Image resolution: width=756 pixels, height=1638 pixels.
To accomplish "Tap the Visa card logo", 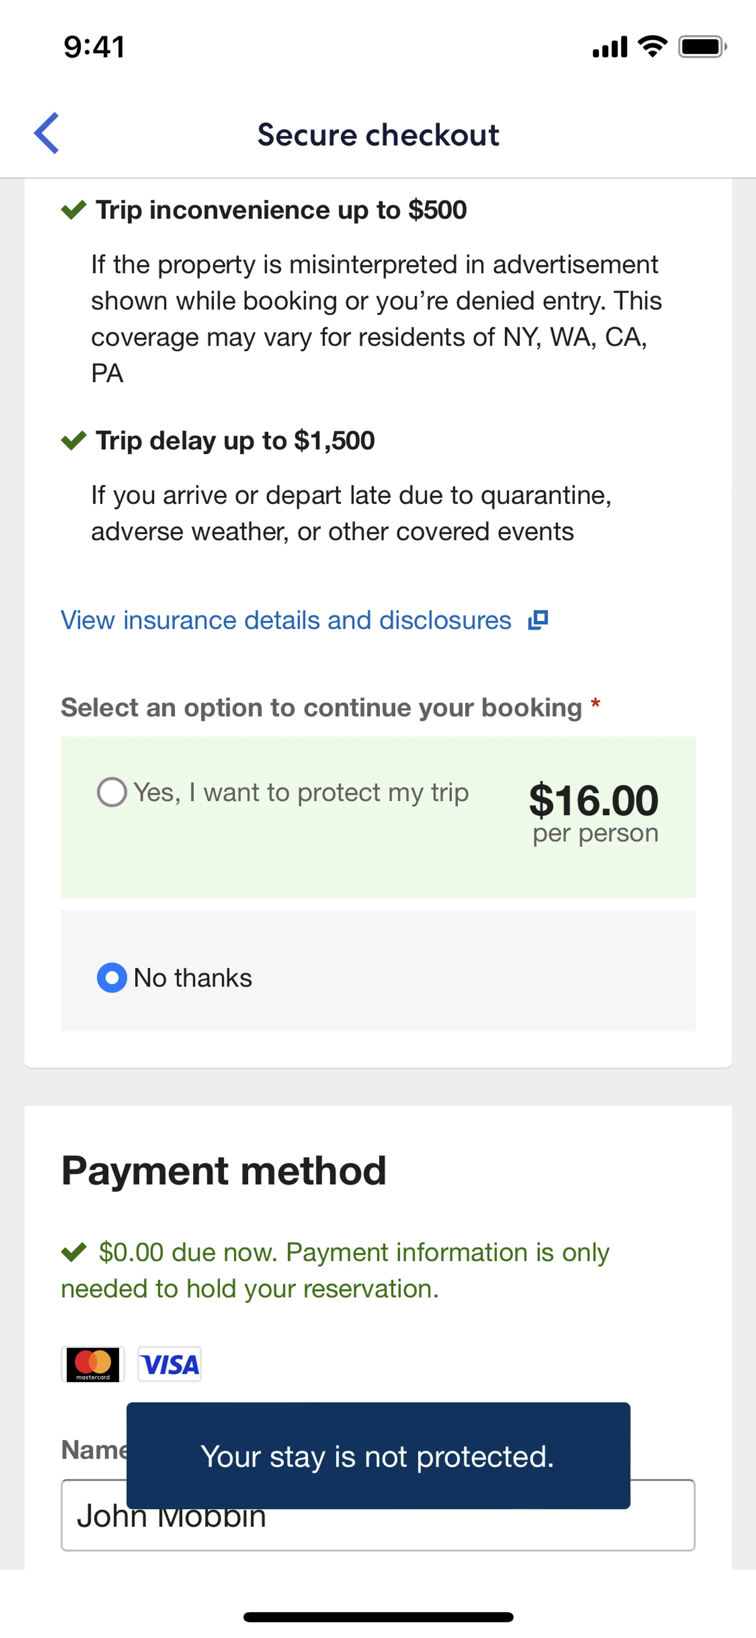I will tap(170, 1364).
